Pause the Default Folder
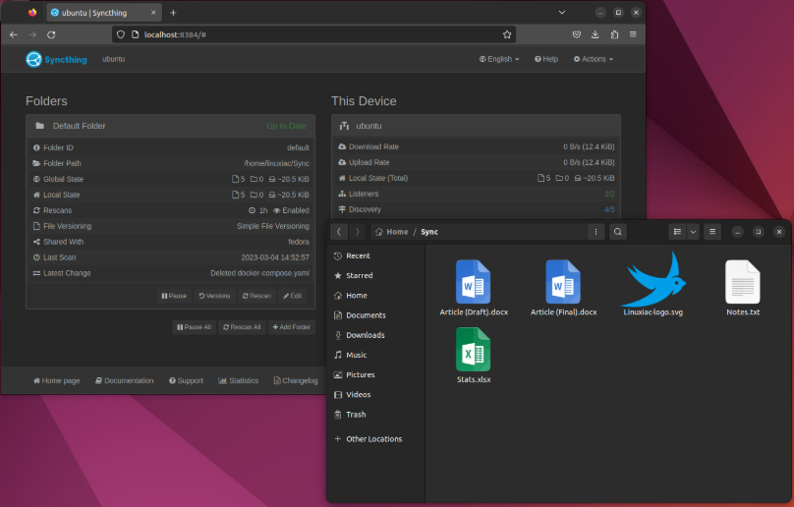Image resolution: width=794 pixels, height=507 pixels. [174, 296]
